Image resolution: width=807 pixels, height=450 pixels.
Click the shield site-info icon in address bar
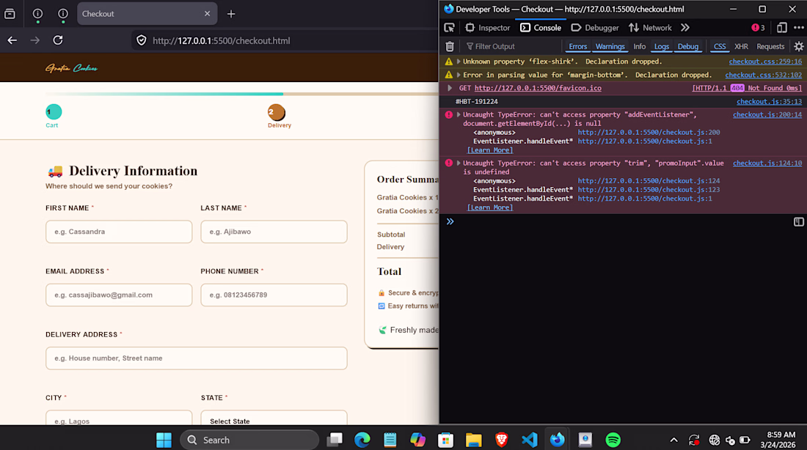(142, 40)
